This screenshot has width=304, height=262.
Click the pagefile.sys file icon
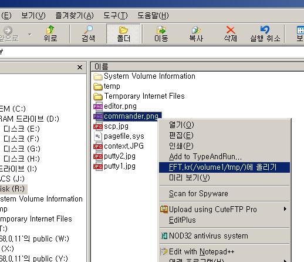[x=98, y=136]
